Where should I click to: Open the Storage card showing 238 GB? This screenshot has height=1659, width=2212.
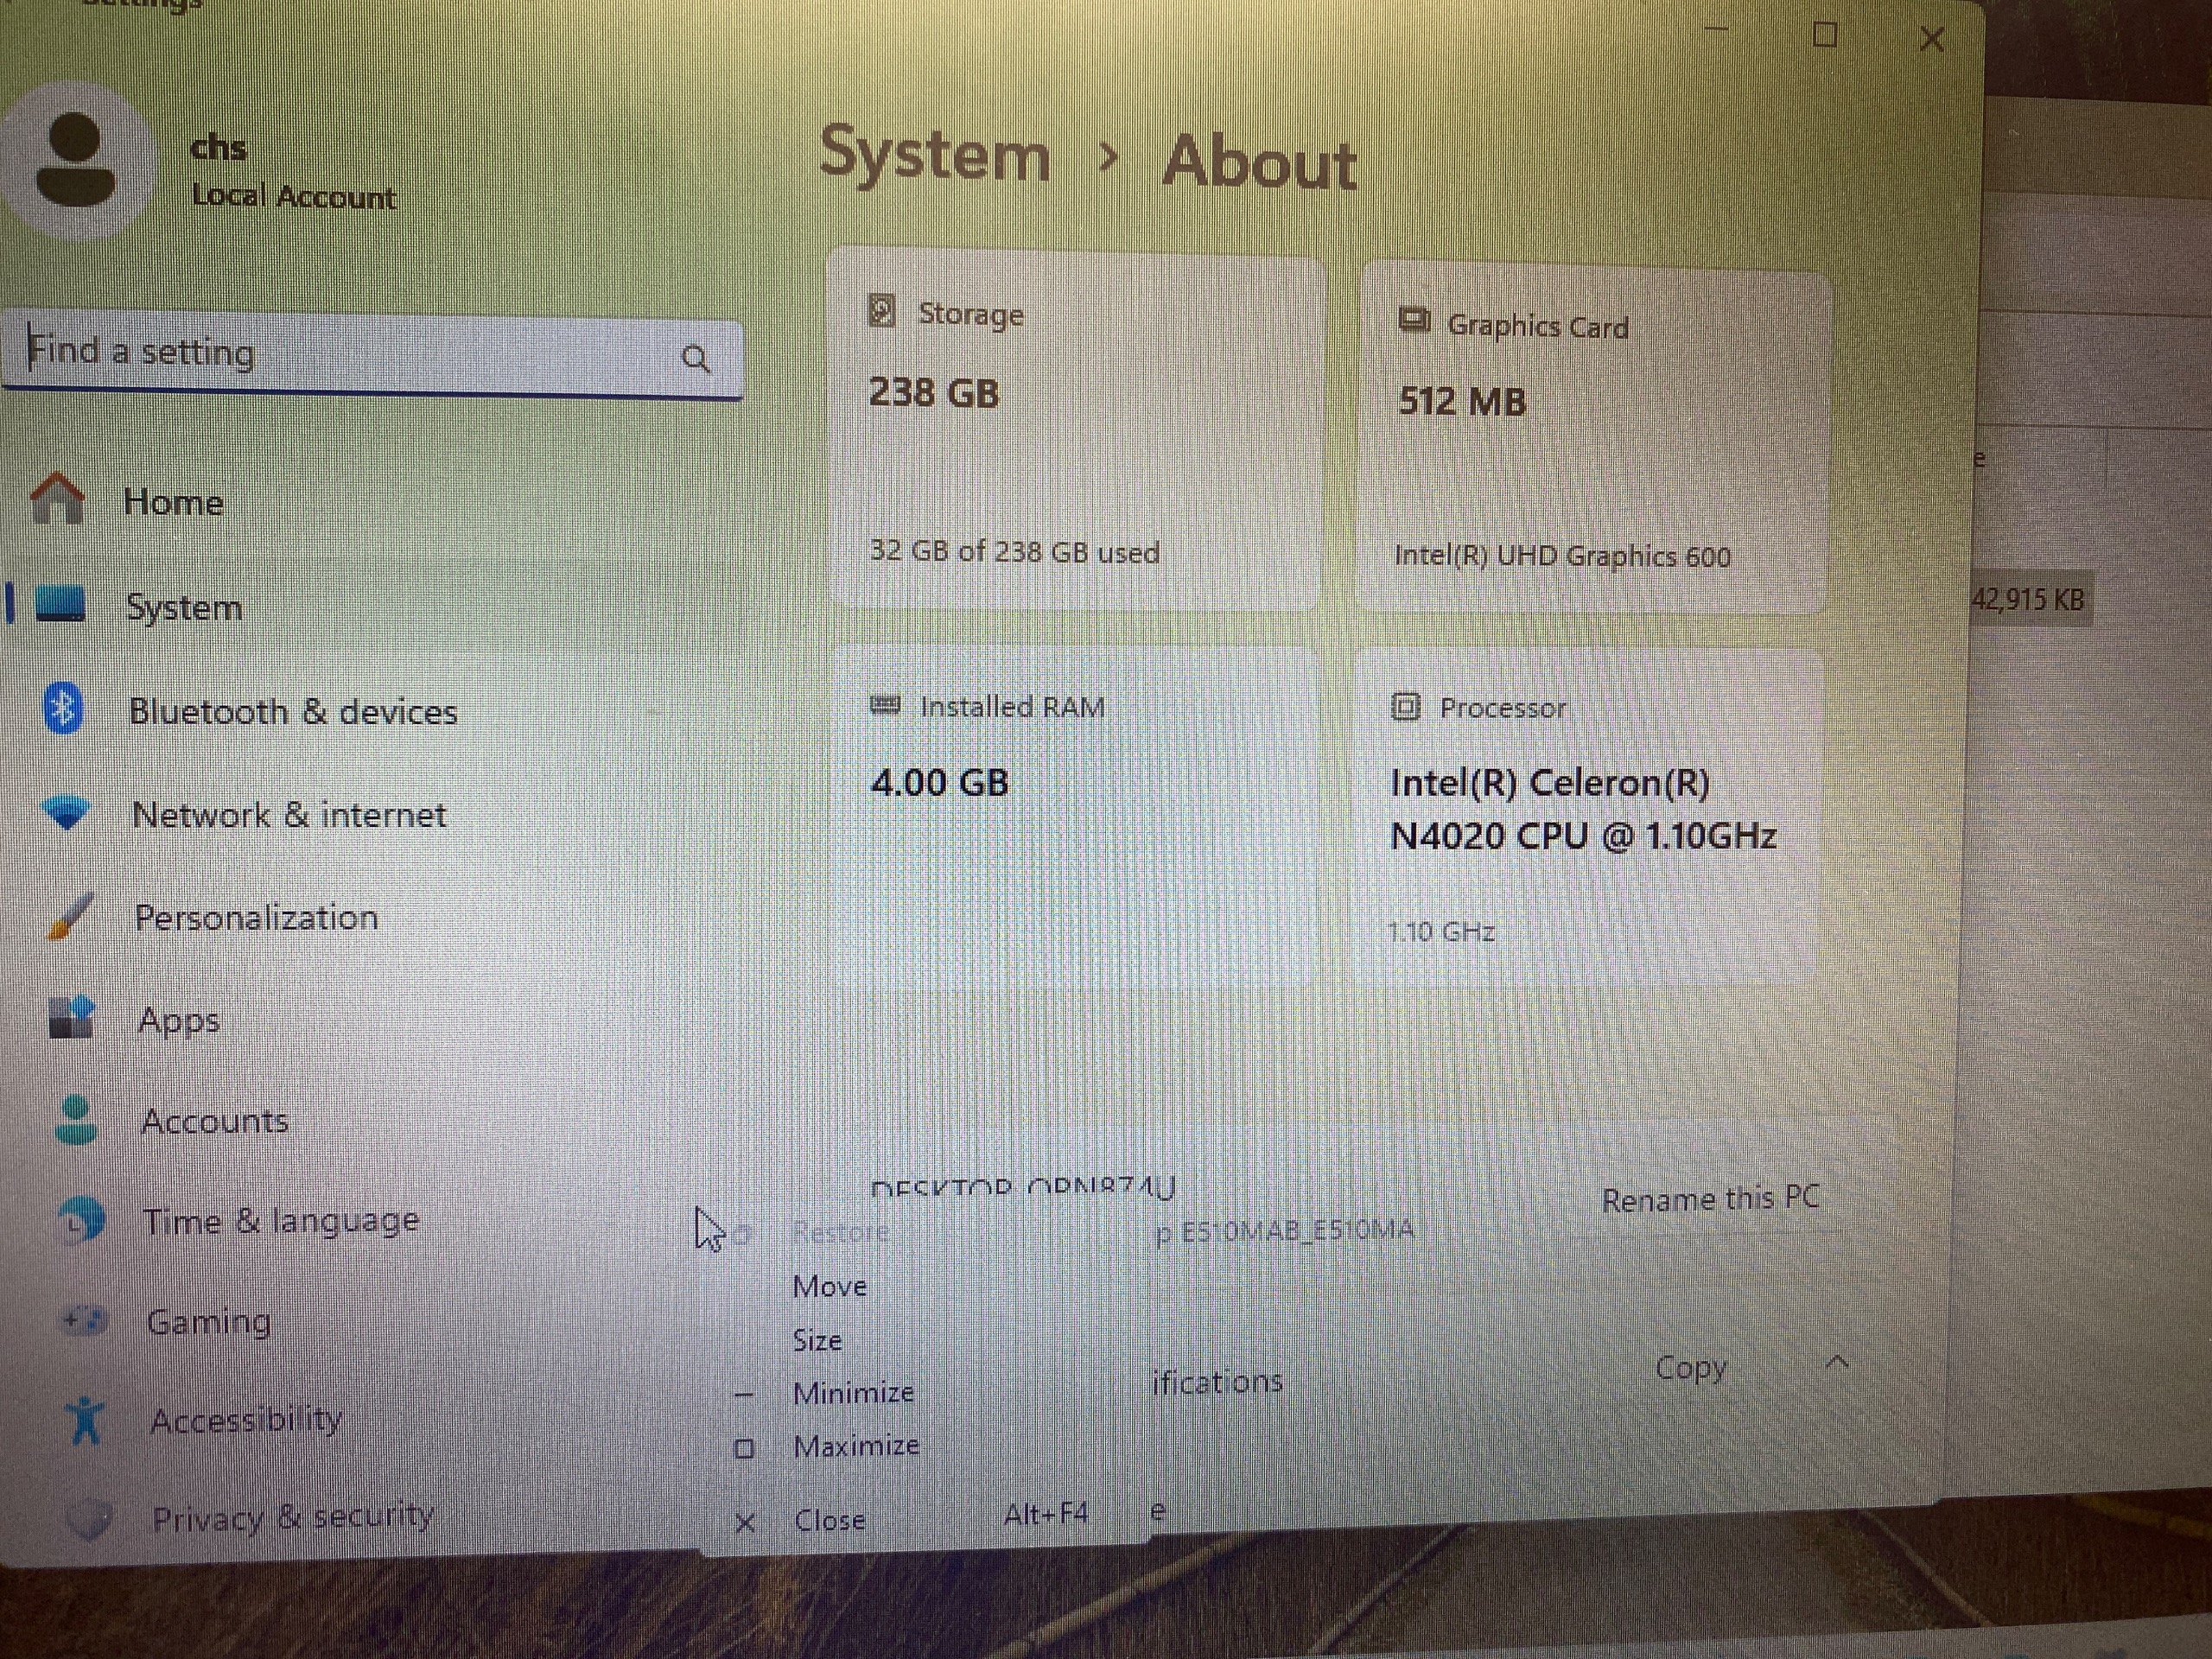tap(1075, 430)
